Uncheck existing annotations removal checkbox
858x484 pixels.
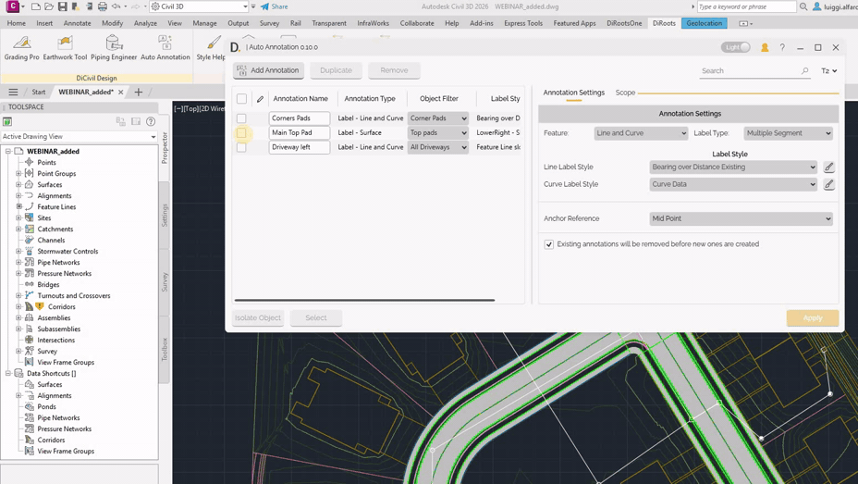pos(549,244)
